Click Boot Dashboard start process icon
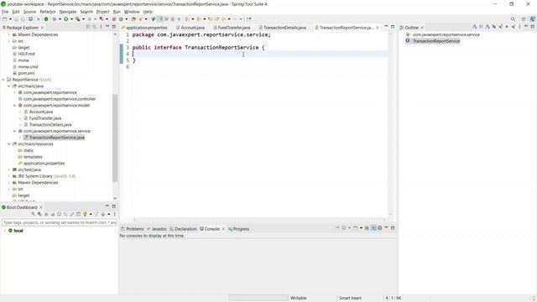Image resolution: width=537 pixels, height=302 pixels. point(34,214)
